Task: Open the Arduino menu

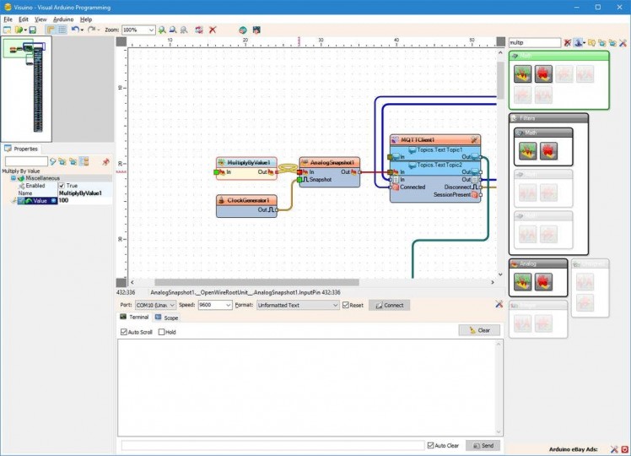Action: click(x=63, y=19)
